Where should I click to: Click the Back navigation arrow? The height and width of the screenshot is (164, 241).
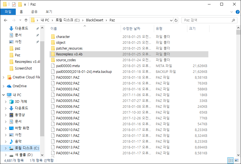pyautogui.click(x=6, y=20)
